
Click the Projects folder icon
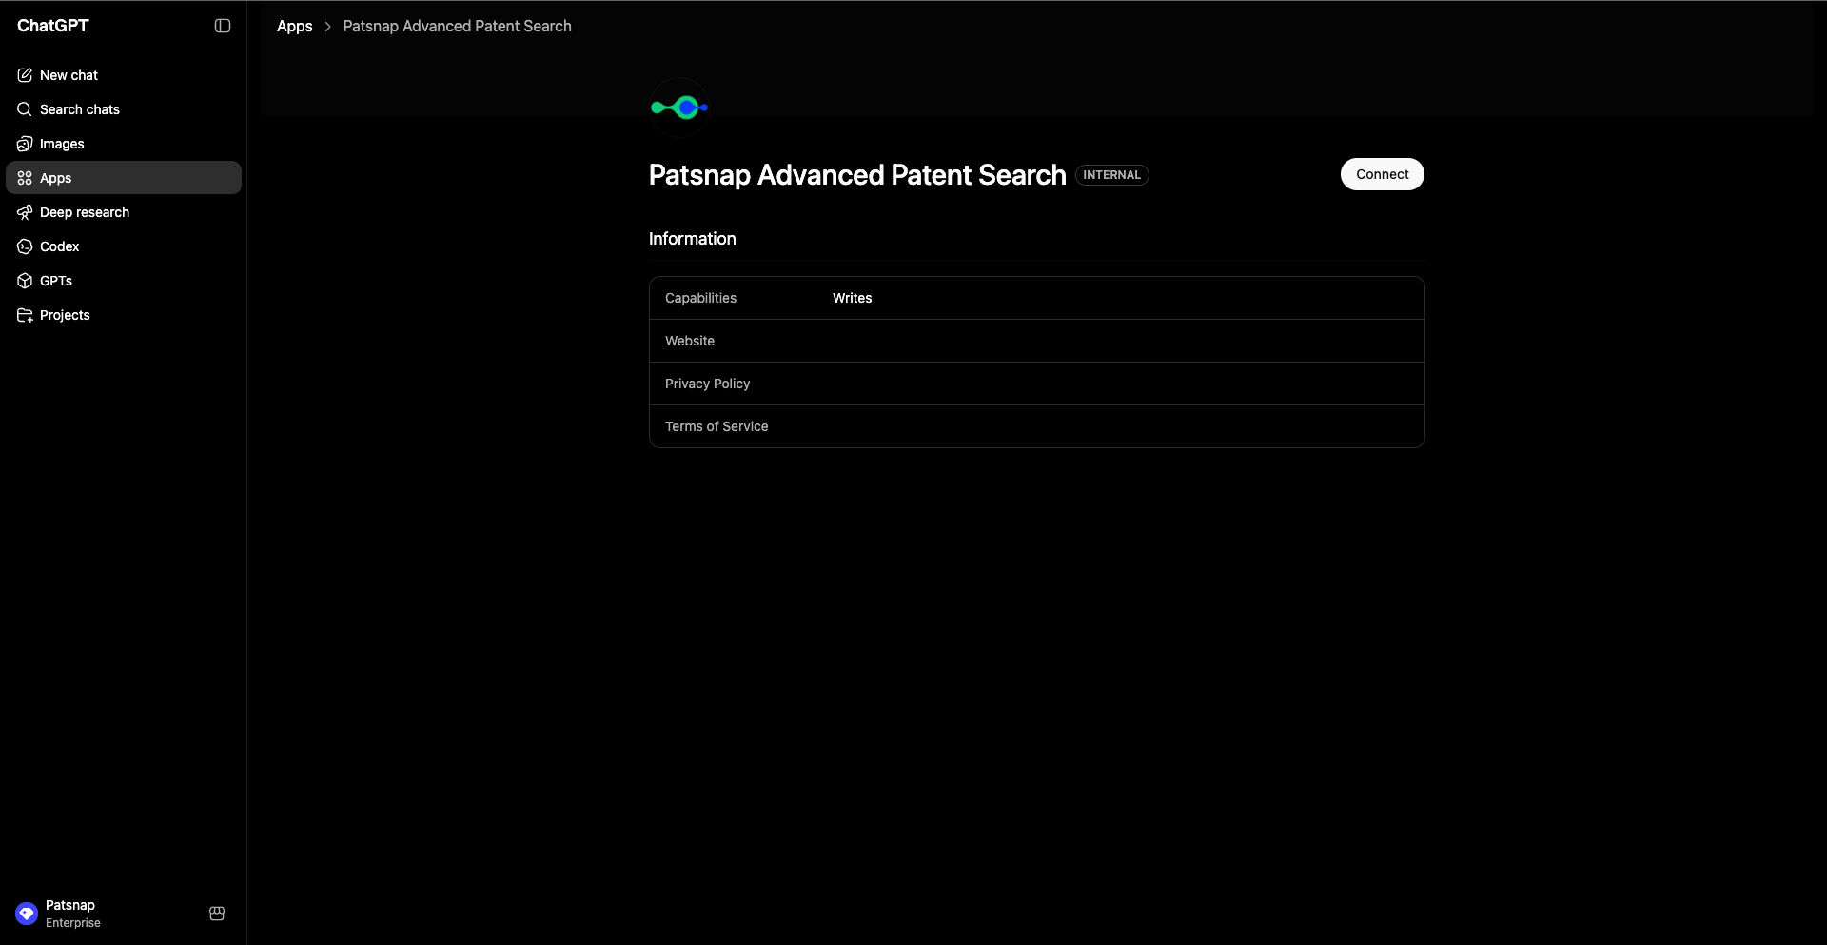coord(25,315)
